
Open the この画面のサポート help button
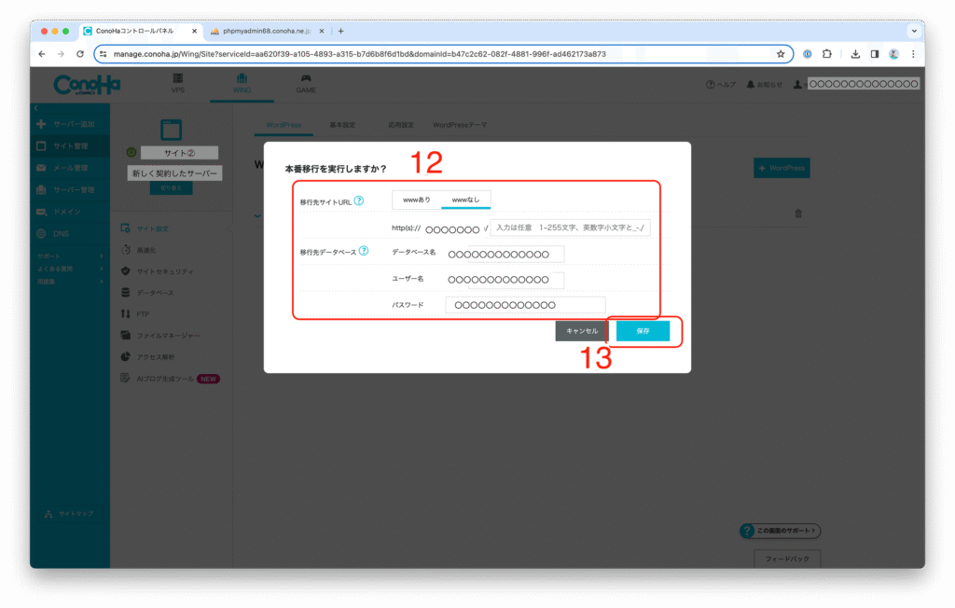click(781, 532)
